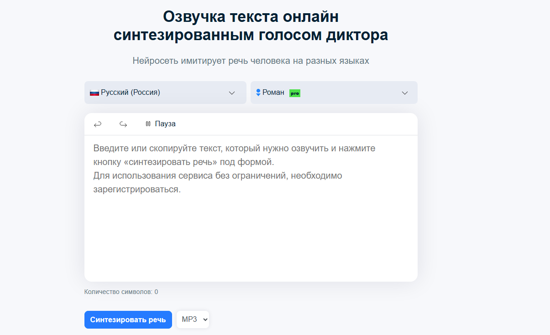Insert a pause using the Пауза label

(x=165, y=124)
